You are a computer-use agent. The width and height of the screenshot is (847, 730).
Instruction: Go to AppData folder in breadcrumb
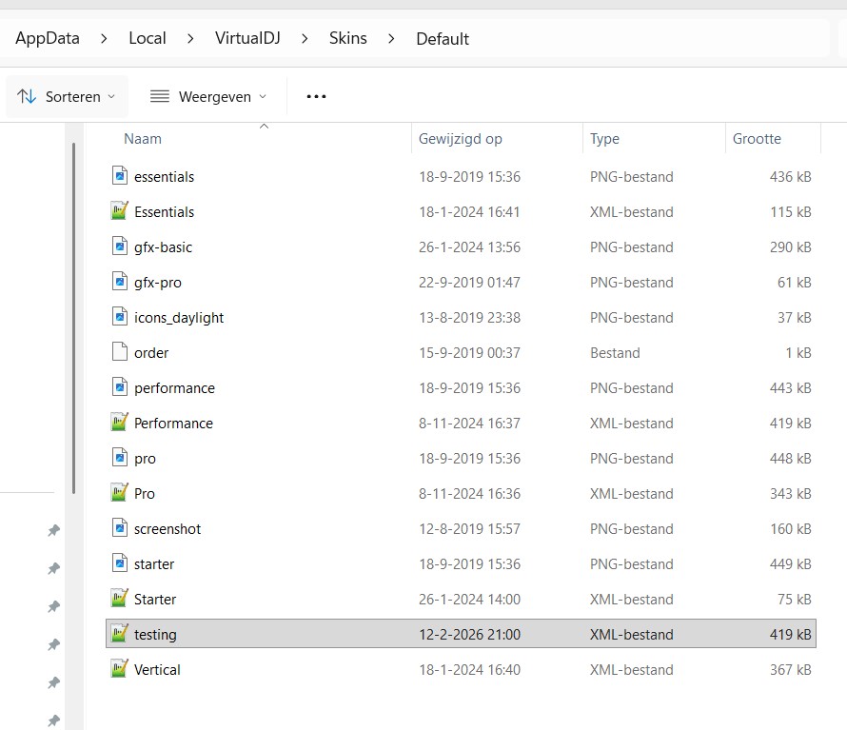pyautogui.click(x=48, y=39)
